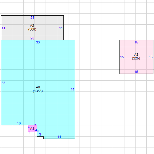The width and height of the screenshot is (154, 154).
Task: Click the right 11 dimension of A2
Action: 61,28
